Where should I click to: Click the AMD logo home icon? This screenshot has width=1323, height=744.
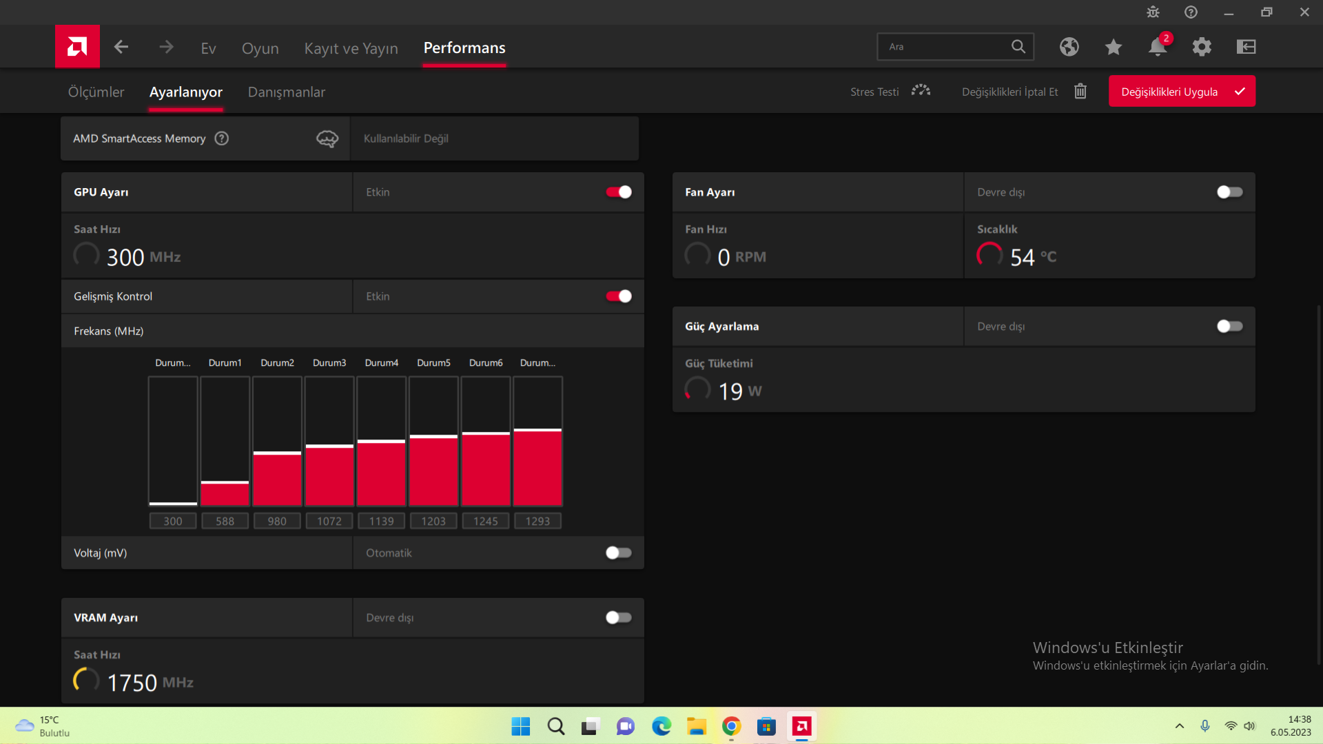click(77, 46)
